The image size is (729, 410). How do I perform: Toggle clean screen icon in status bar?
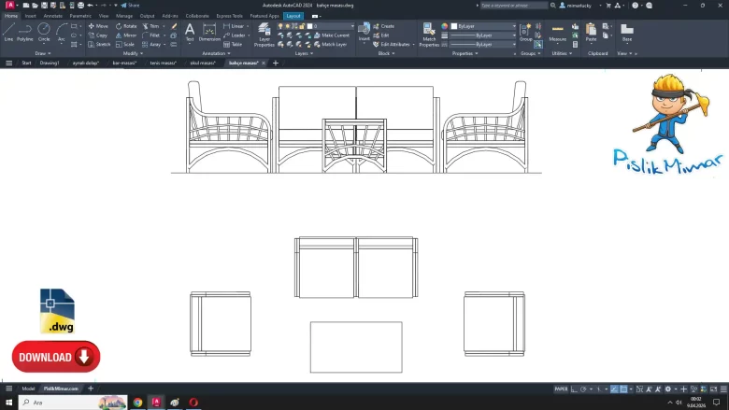click(x=714, y=389)
